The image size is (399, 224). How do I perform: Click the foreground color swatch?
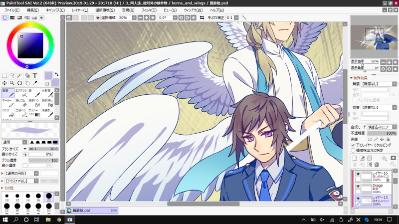pos(48,76)
